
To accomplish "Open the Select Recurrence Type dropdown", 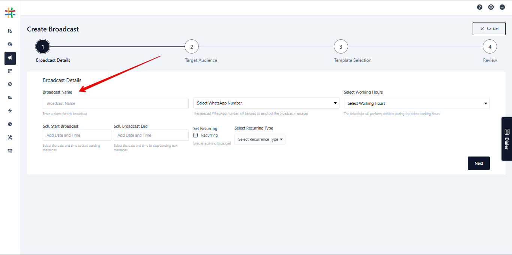I will coord(260,139).
